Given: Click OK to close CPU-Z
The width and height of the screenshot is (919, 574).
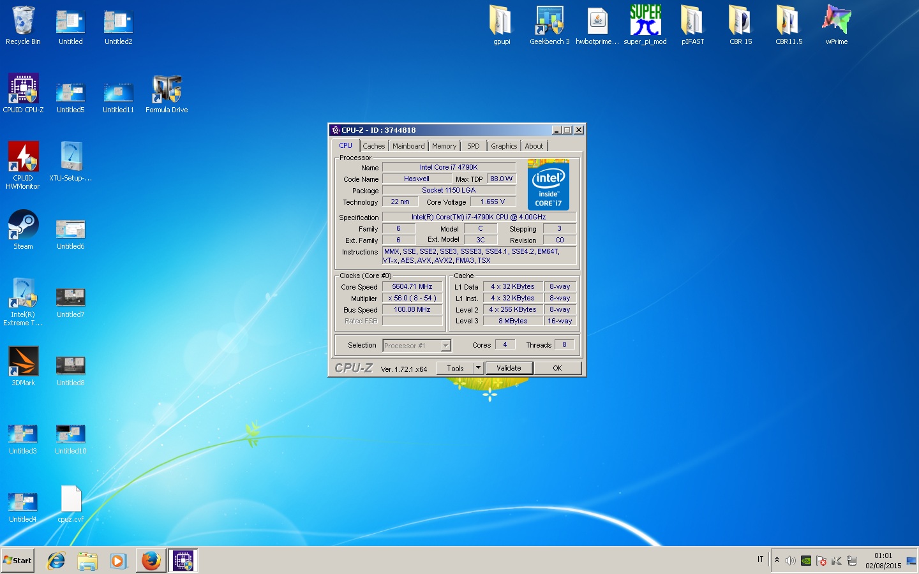Looking at the screenshot, I should click(557, 368).
